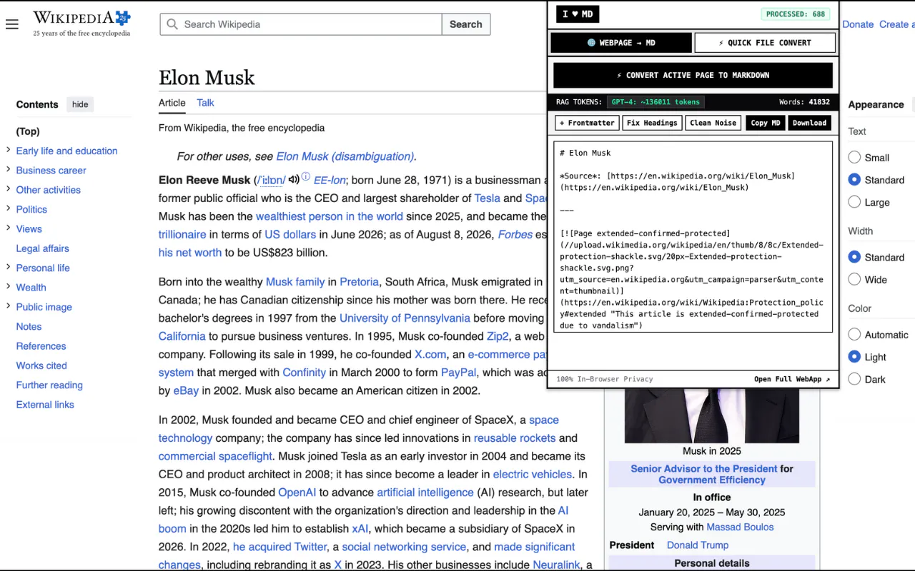The width and height of the screenshot is (915, 571).
Task: Open the reusable rockets link
Action: pos(515,438)
